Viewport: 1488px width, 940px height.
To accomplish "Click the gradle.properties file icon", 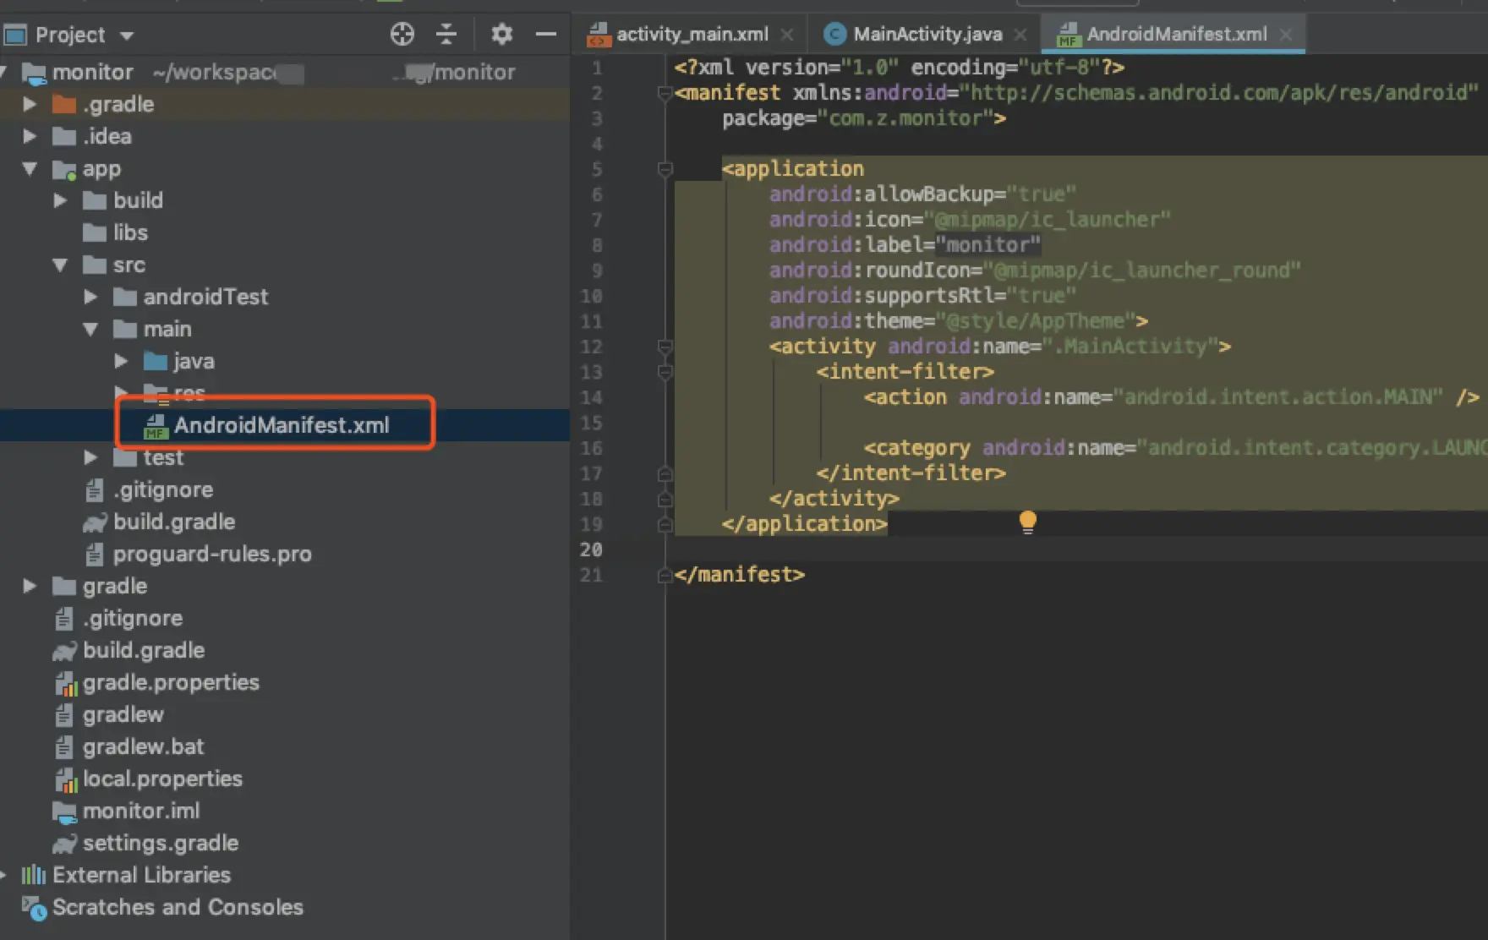I will point(65,683).
